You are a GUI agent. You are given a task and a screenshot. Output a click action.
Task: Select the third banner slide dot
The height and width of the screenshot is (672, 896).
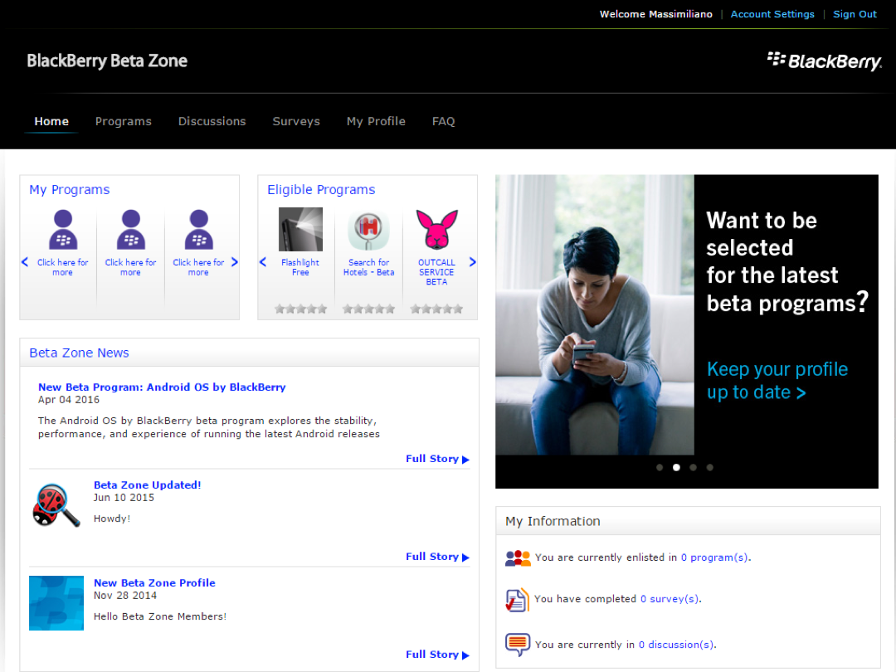click(693, 467)
